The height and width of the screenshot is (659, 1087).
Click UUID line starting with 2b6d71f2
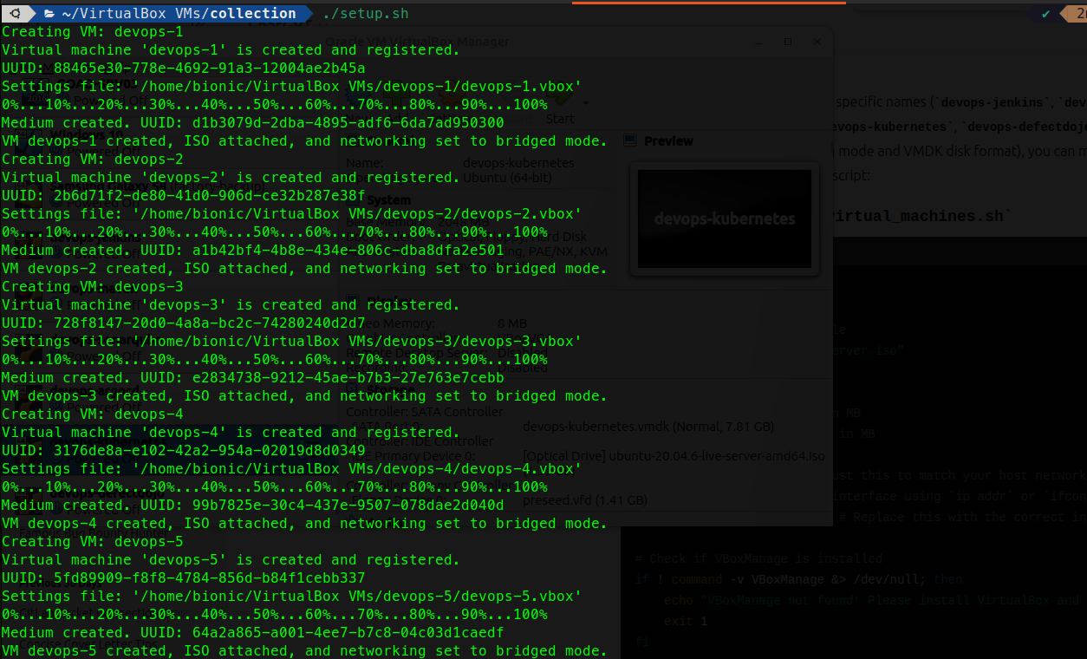point(184,196)
